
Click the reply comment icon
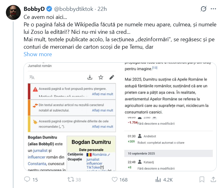tap(27, 179)
